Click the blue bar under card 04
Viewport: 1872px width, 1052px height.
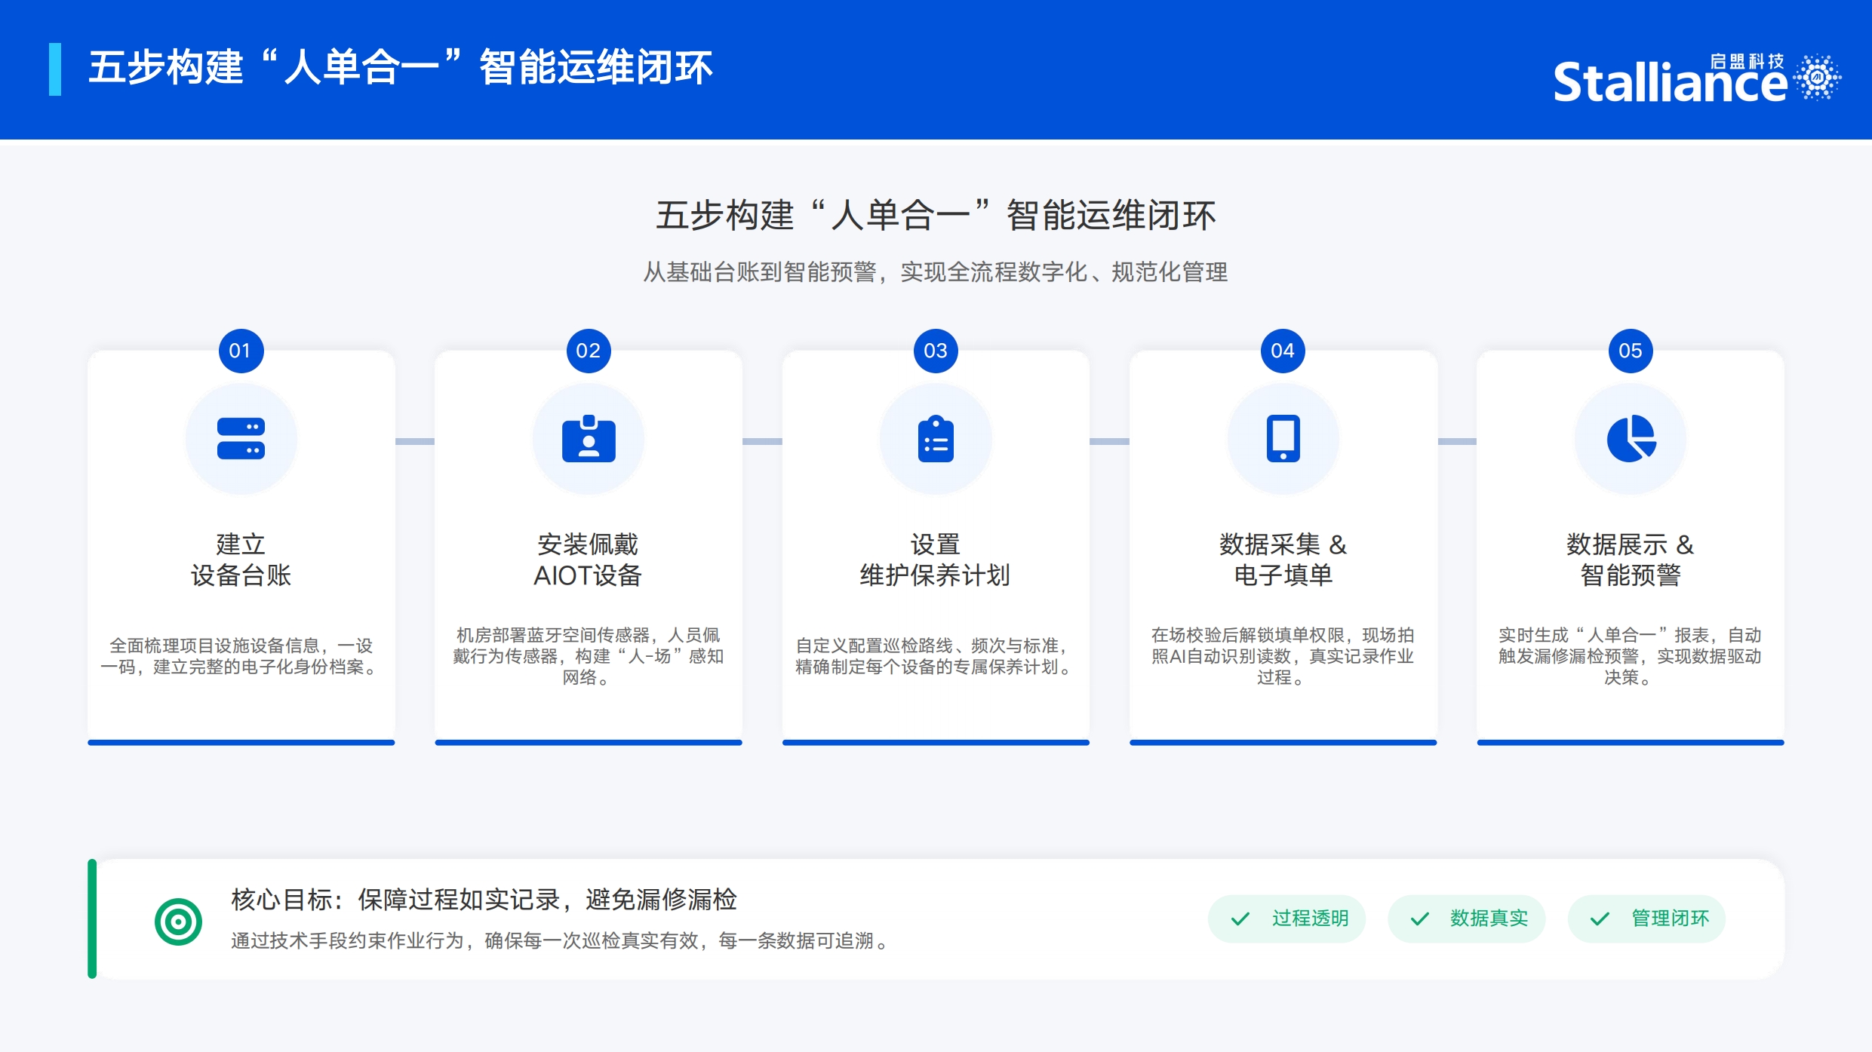(x=1283, y=742)
